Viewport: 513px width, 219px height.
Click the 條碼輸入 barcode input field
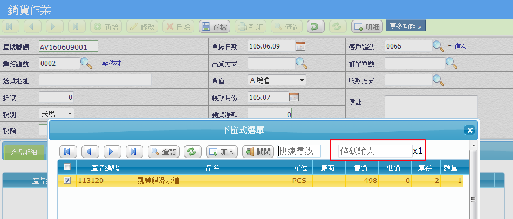pyautogui.click(x=374, y=152)
